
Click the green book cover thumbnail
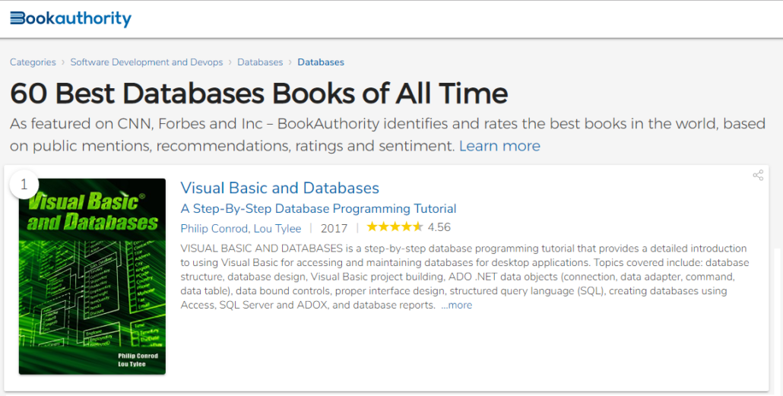coord(93,276)
